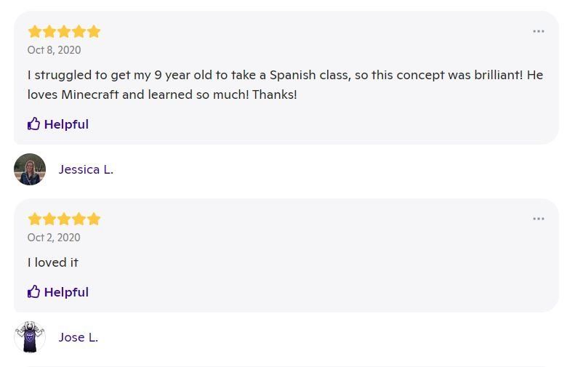Open more options menu on Jessica L.'s review
The height and width of the screenshot is (367, 583).
(538, 31)
